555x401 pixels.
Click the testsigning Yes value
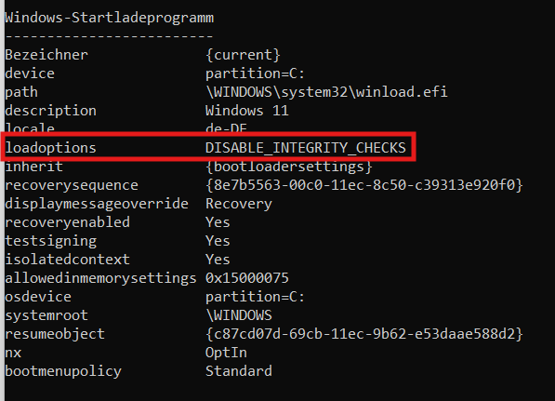coord(218,241)
